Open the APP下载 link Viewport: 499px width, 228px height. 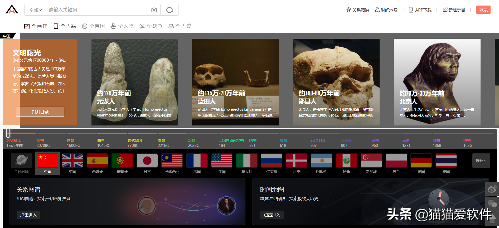[420, 10]
